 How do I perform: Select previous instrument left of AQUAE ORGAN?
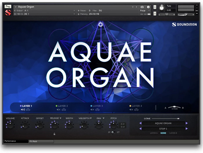point(140,123)
